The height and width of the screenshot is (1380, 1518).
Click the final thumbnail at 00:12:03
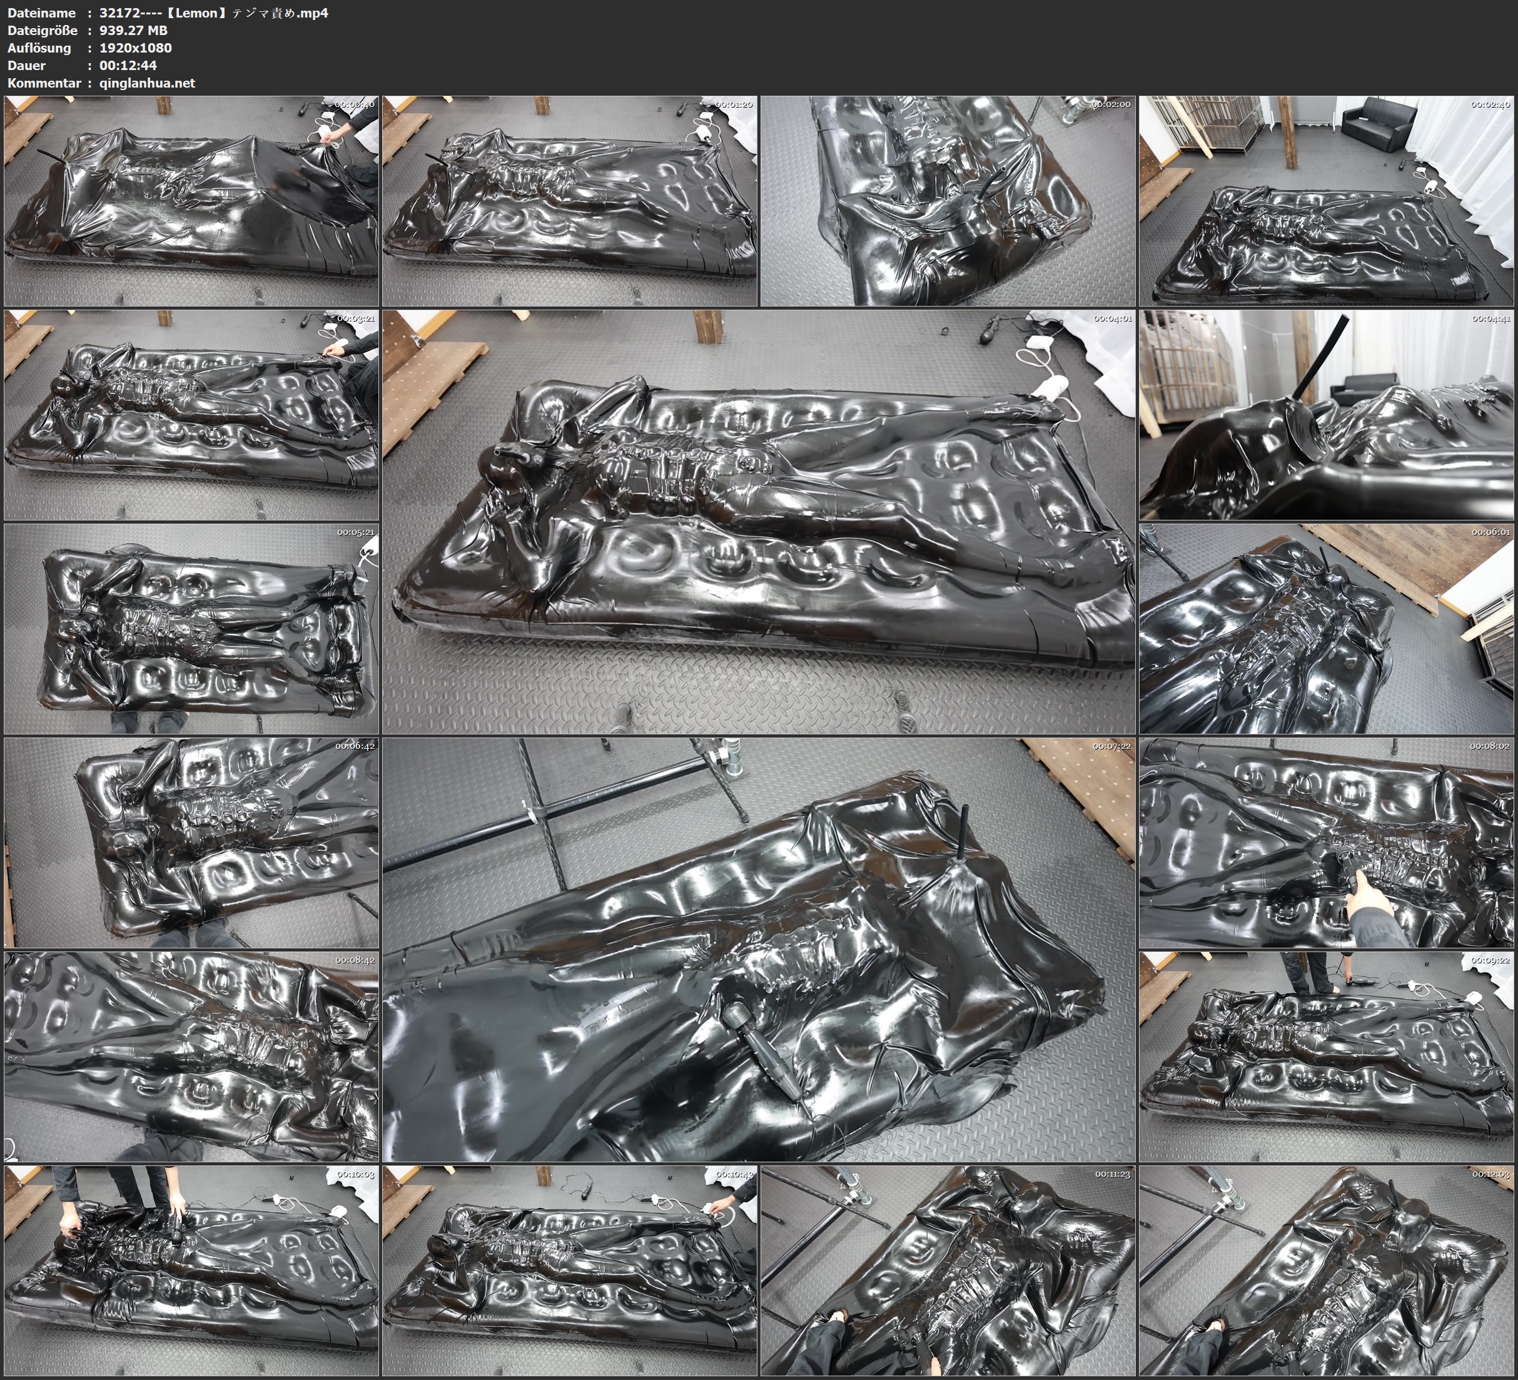pyautogui.click(x=1326, y=1270)
